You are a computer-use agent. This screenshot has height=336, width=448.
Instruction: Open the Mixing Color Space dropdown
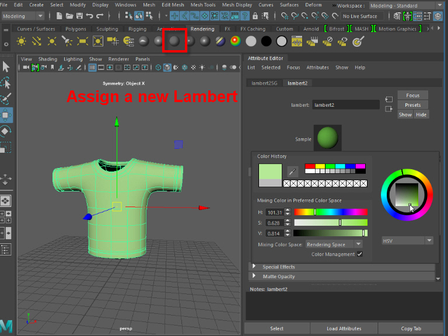[334, 244]
